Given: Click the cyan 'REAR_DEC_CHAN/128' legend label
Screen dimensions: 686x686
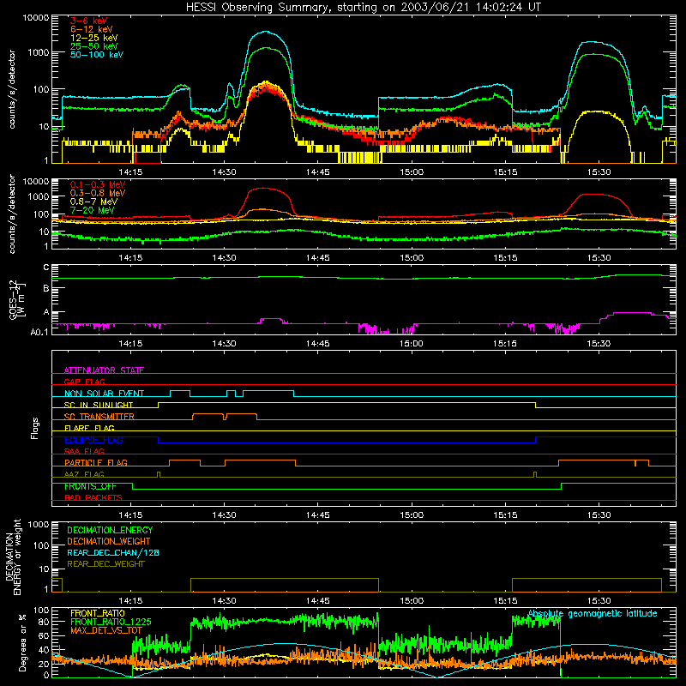Looking at the screenshot, I should (x=113, y=552).
